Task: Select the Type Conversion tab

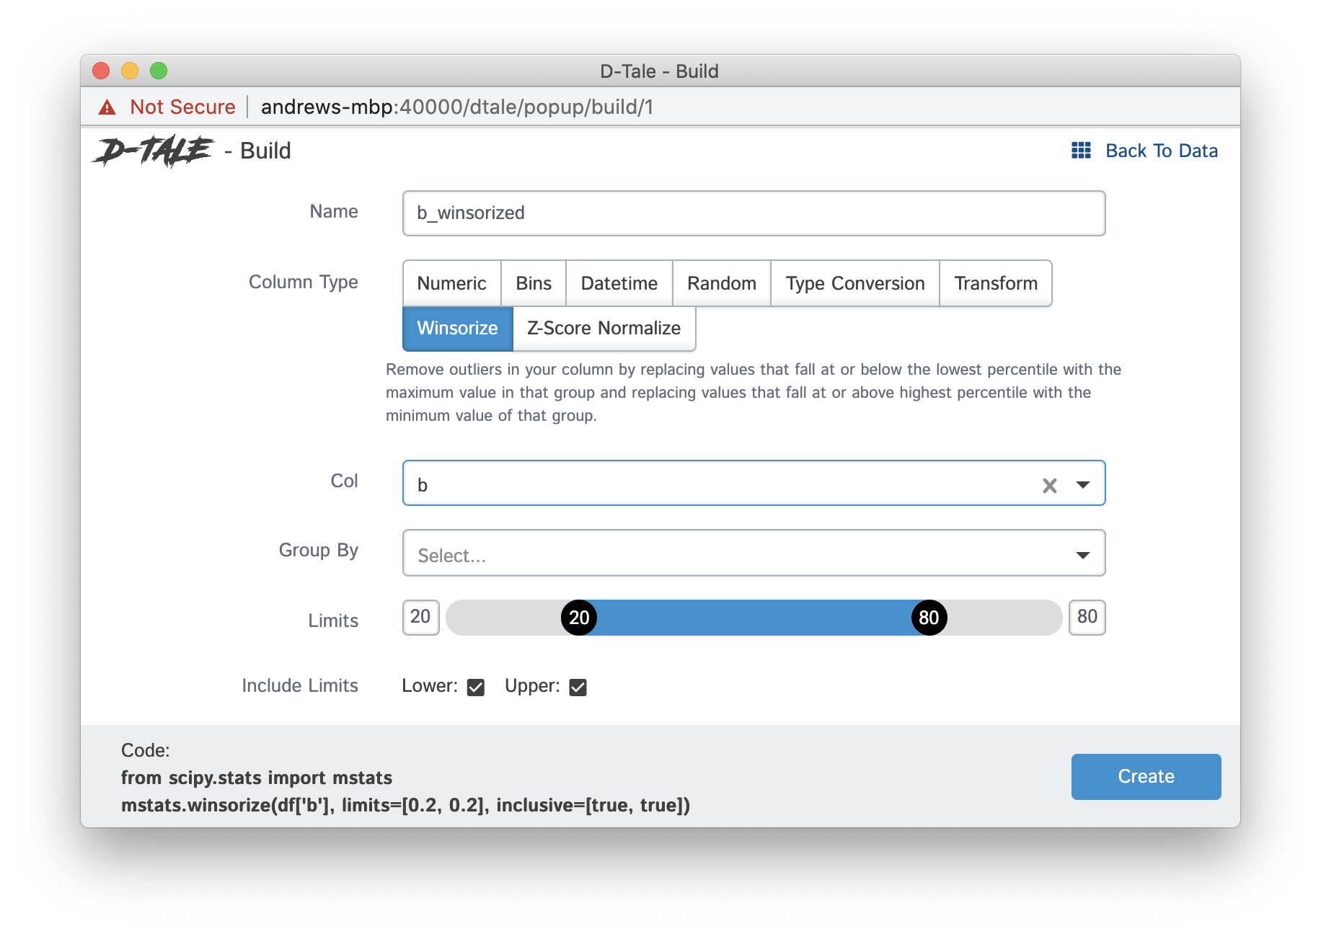Action: [x=854, y=283]
